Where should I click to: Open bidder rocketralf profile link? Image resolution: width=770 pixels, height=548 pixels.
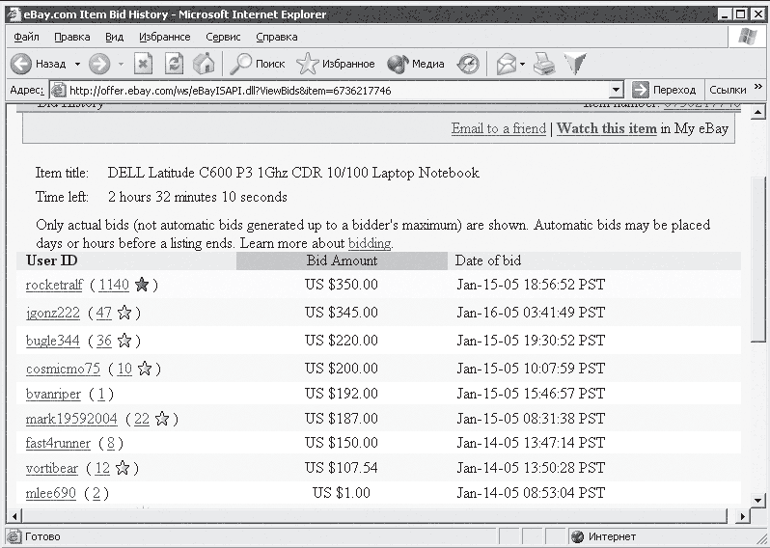54,285
